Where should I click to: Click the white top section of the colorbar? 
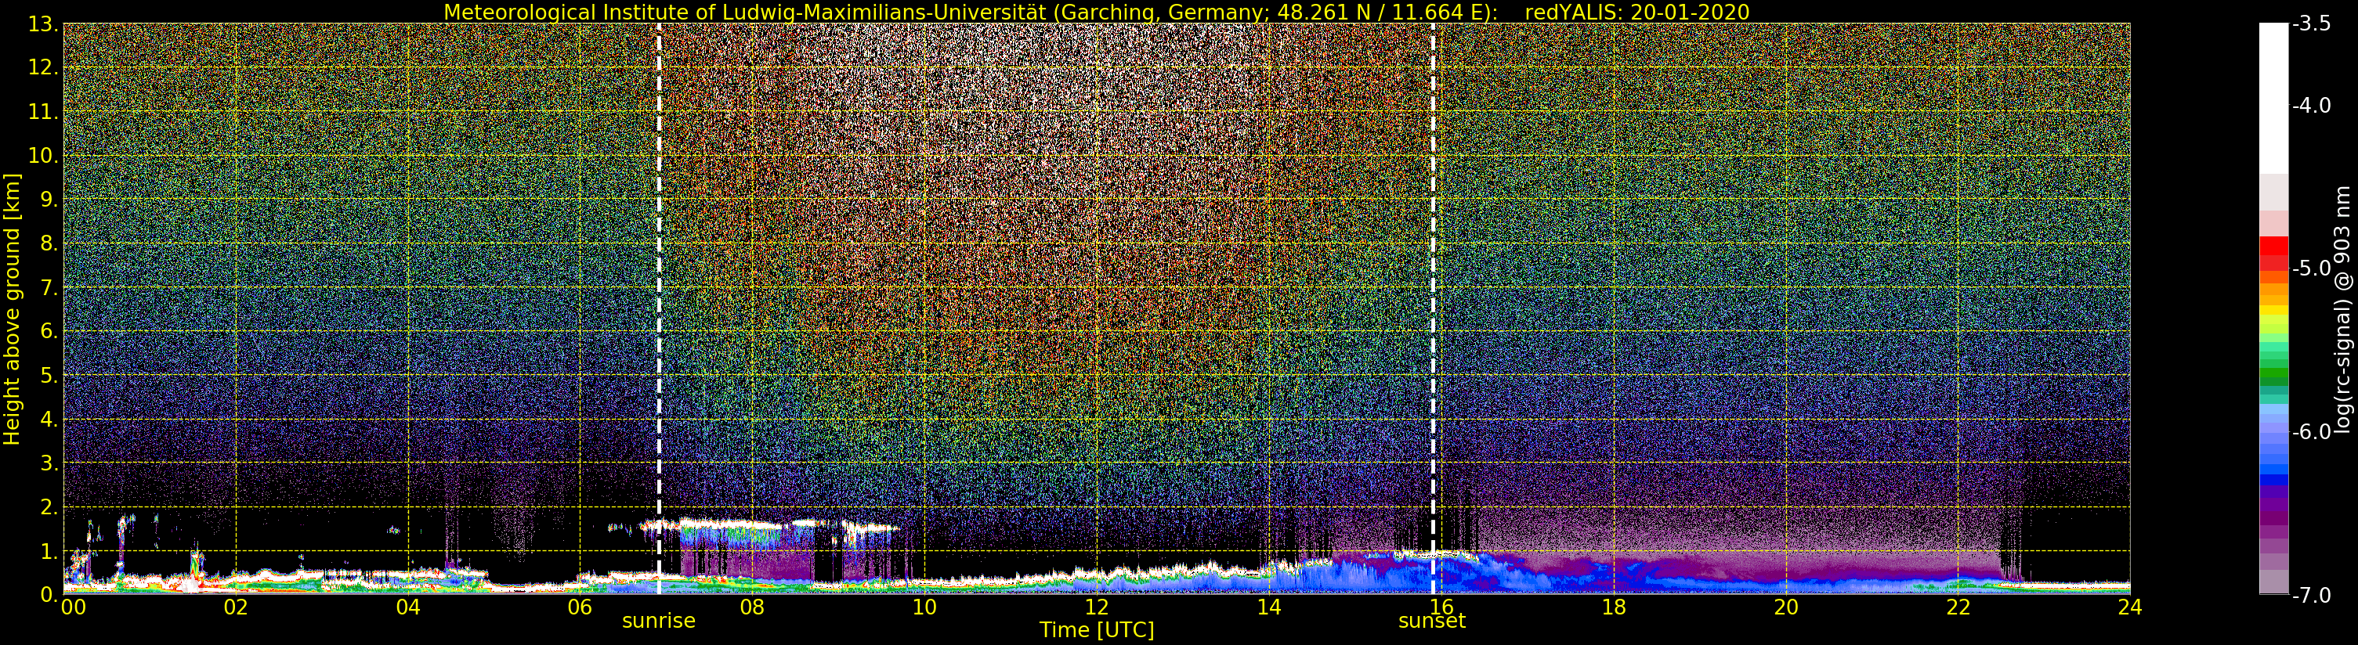pyautogui.click(x=2273, y=98)
